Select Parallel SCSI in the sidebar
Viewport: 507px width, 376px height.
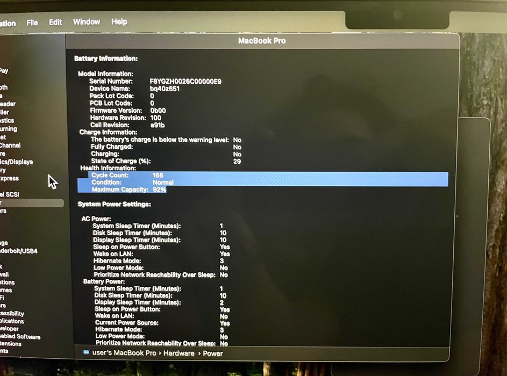coord(10,194)
